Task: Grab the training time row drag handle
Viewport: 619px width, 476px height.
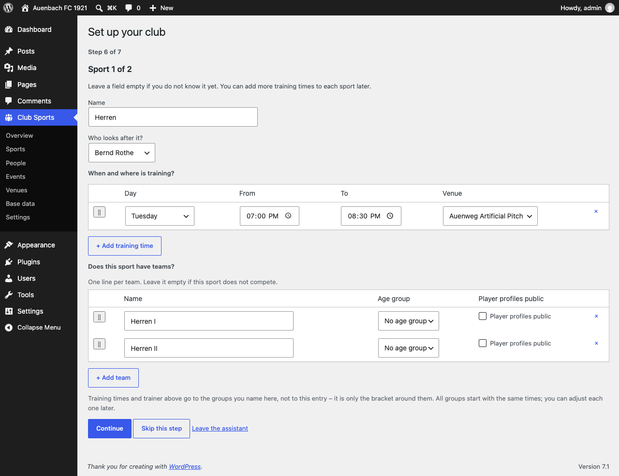Action: coord(99,212)
